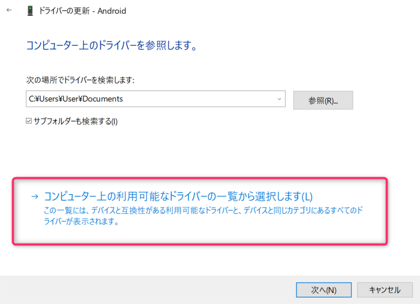The image size is (420, 304).
Task: Click the C:¥Users¥User¥Documents path field
Action: (x=155, y=99)
